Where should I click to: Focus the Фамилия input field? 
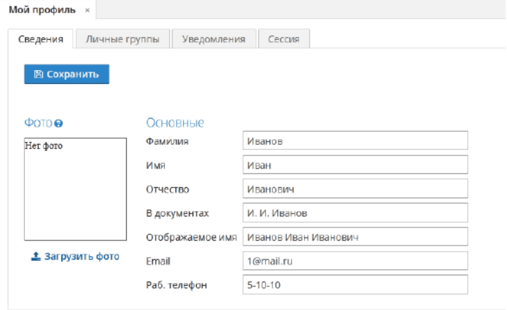pyautogui.click(x=355, y=141)
